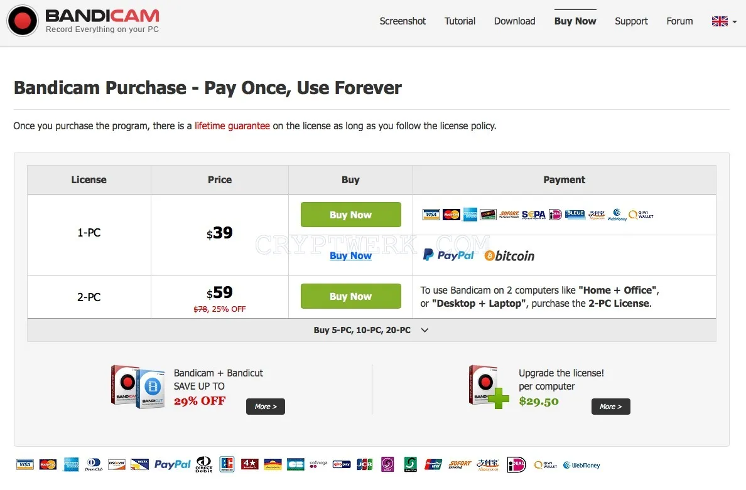Click the footer PayPal logo
The height and width of the screenshot is (490, 746).
pyautogui.click(x=172, y=464)
